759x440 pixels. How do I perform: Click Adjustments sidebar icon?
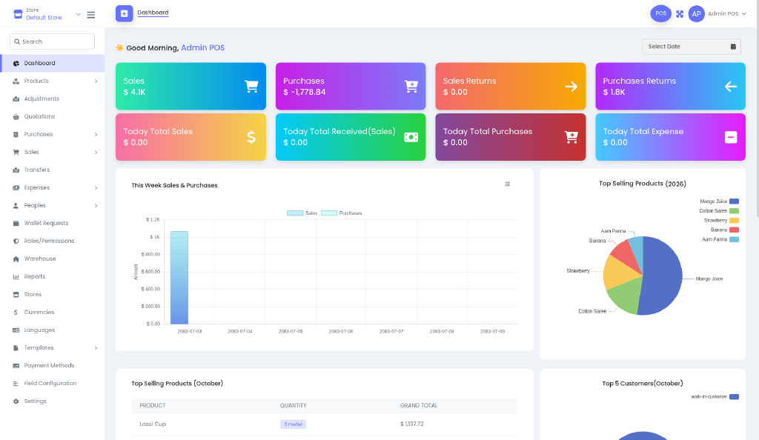coord(16,99)
